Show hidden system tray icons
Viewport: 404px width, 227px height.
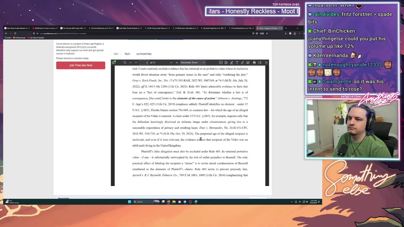click(x=292, y=201)
